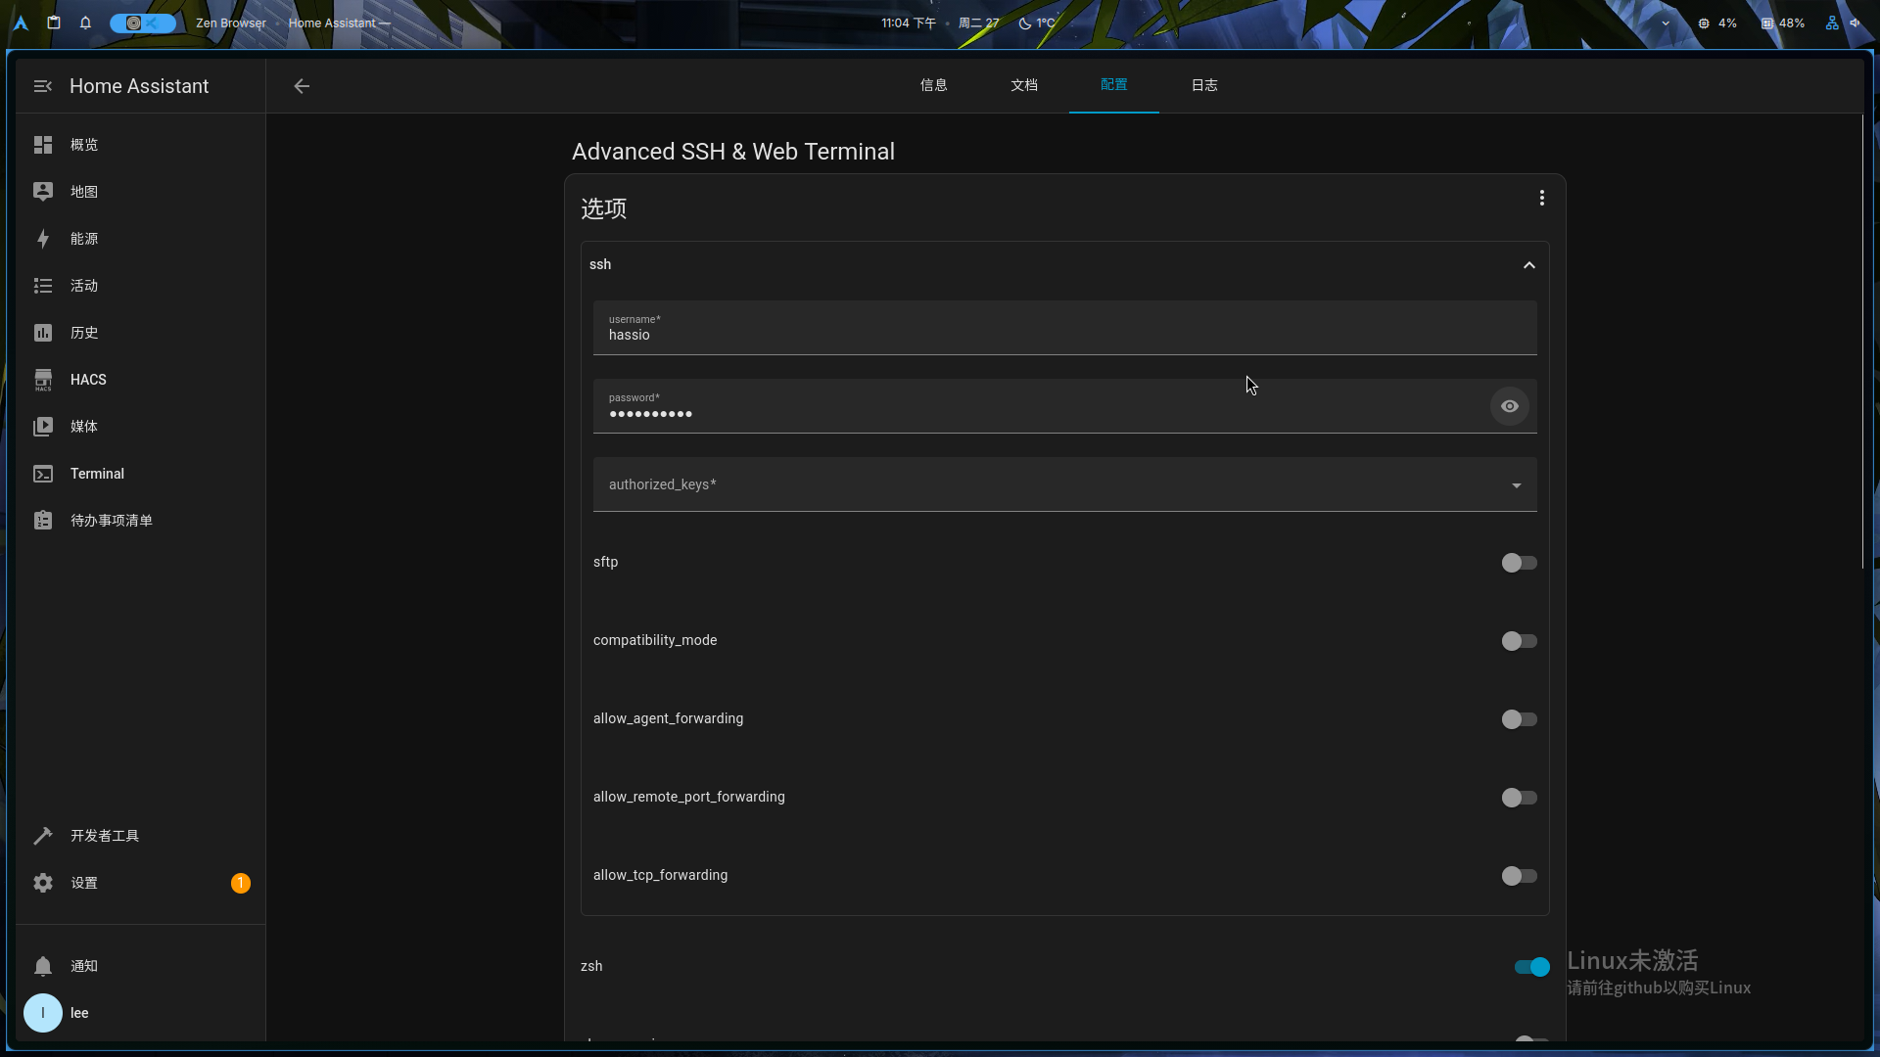The height and width of the screenshot is (1057, 1880).
Task: Open the HACS sidebar icon
Action: pyautogui.click(x=43, y=380)
